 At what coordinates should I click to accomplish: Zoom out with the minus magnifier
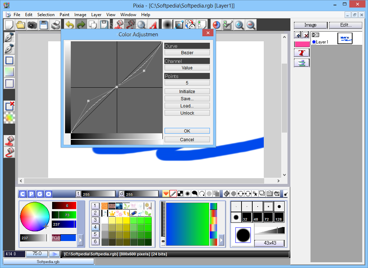[250, 25]
